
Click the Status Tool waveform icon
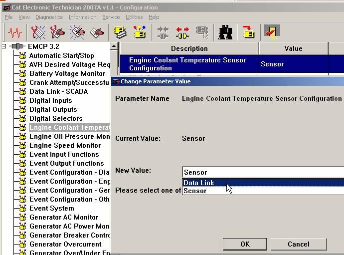pyautogui.click(x=15, y=32)
